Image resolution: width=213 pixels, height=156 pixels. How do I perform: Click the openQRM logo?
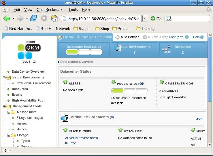[29, 50]
